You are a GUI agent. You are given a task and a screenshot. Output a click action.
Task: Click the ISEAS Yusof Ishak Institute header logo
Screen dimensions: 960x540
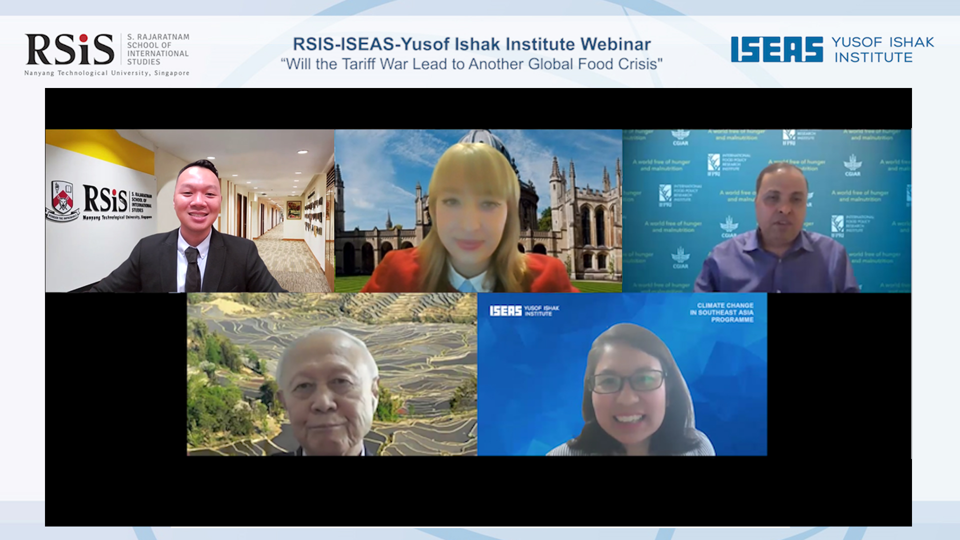pyautogui.click(x=832, y=49)
